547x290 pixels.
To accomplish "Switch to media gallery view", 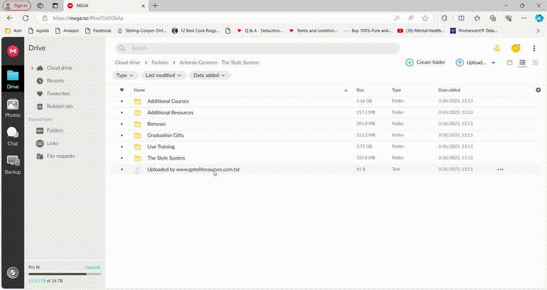I will click(x=510, y=62).
